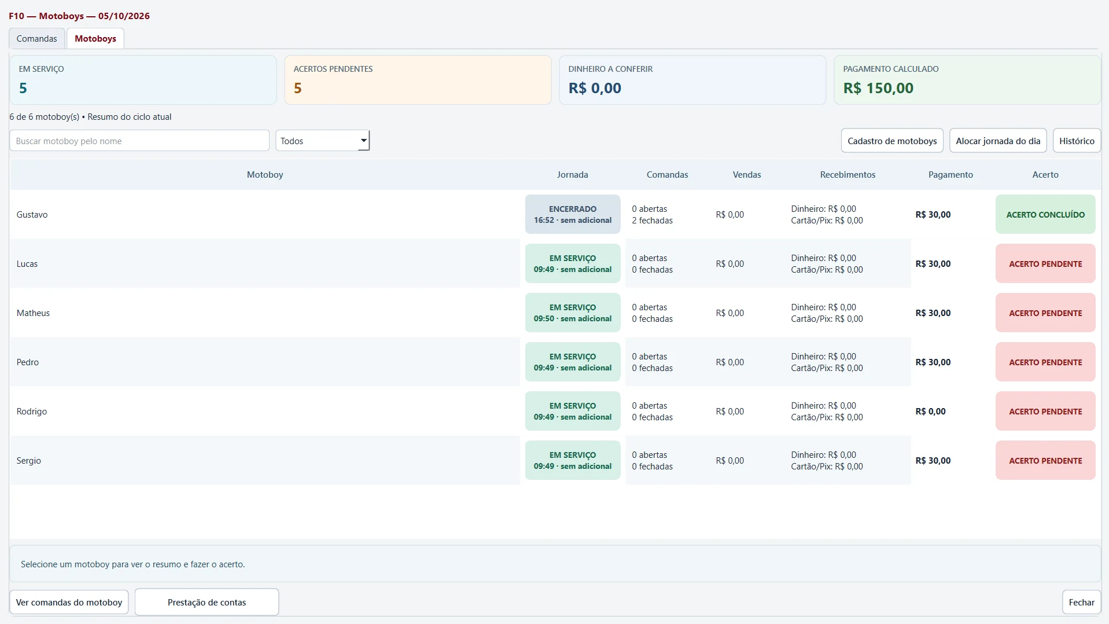Click Matheus's Em Serviço 09:50 badge
1109x624 pixels.
coord(573,313)
